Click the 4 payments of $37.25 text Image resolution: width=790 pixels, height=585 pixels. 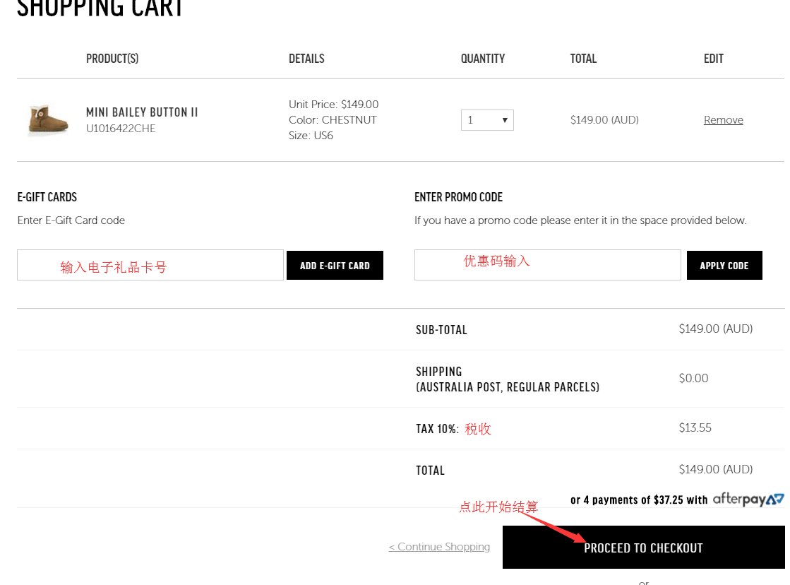pyautogui.click(x=638, y=500)
